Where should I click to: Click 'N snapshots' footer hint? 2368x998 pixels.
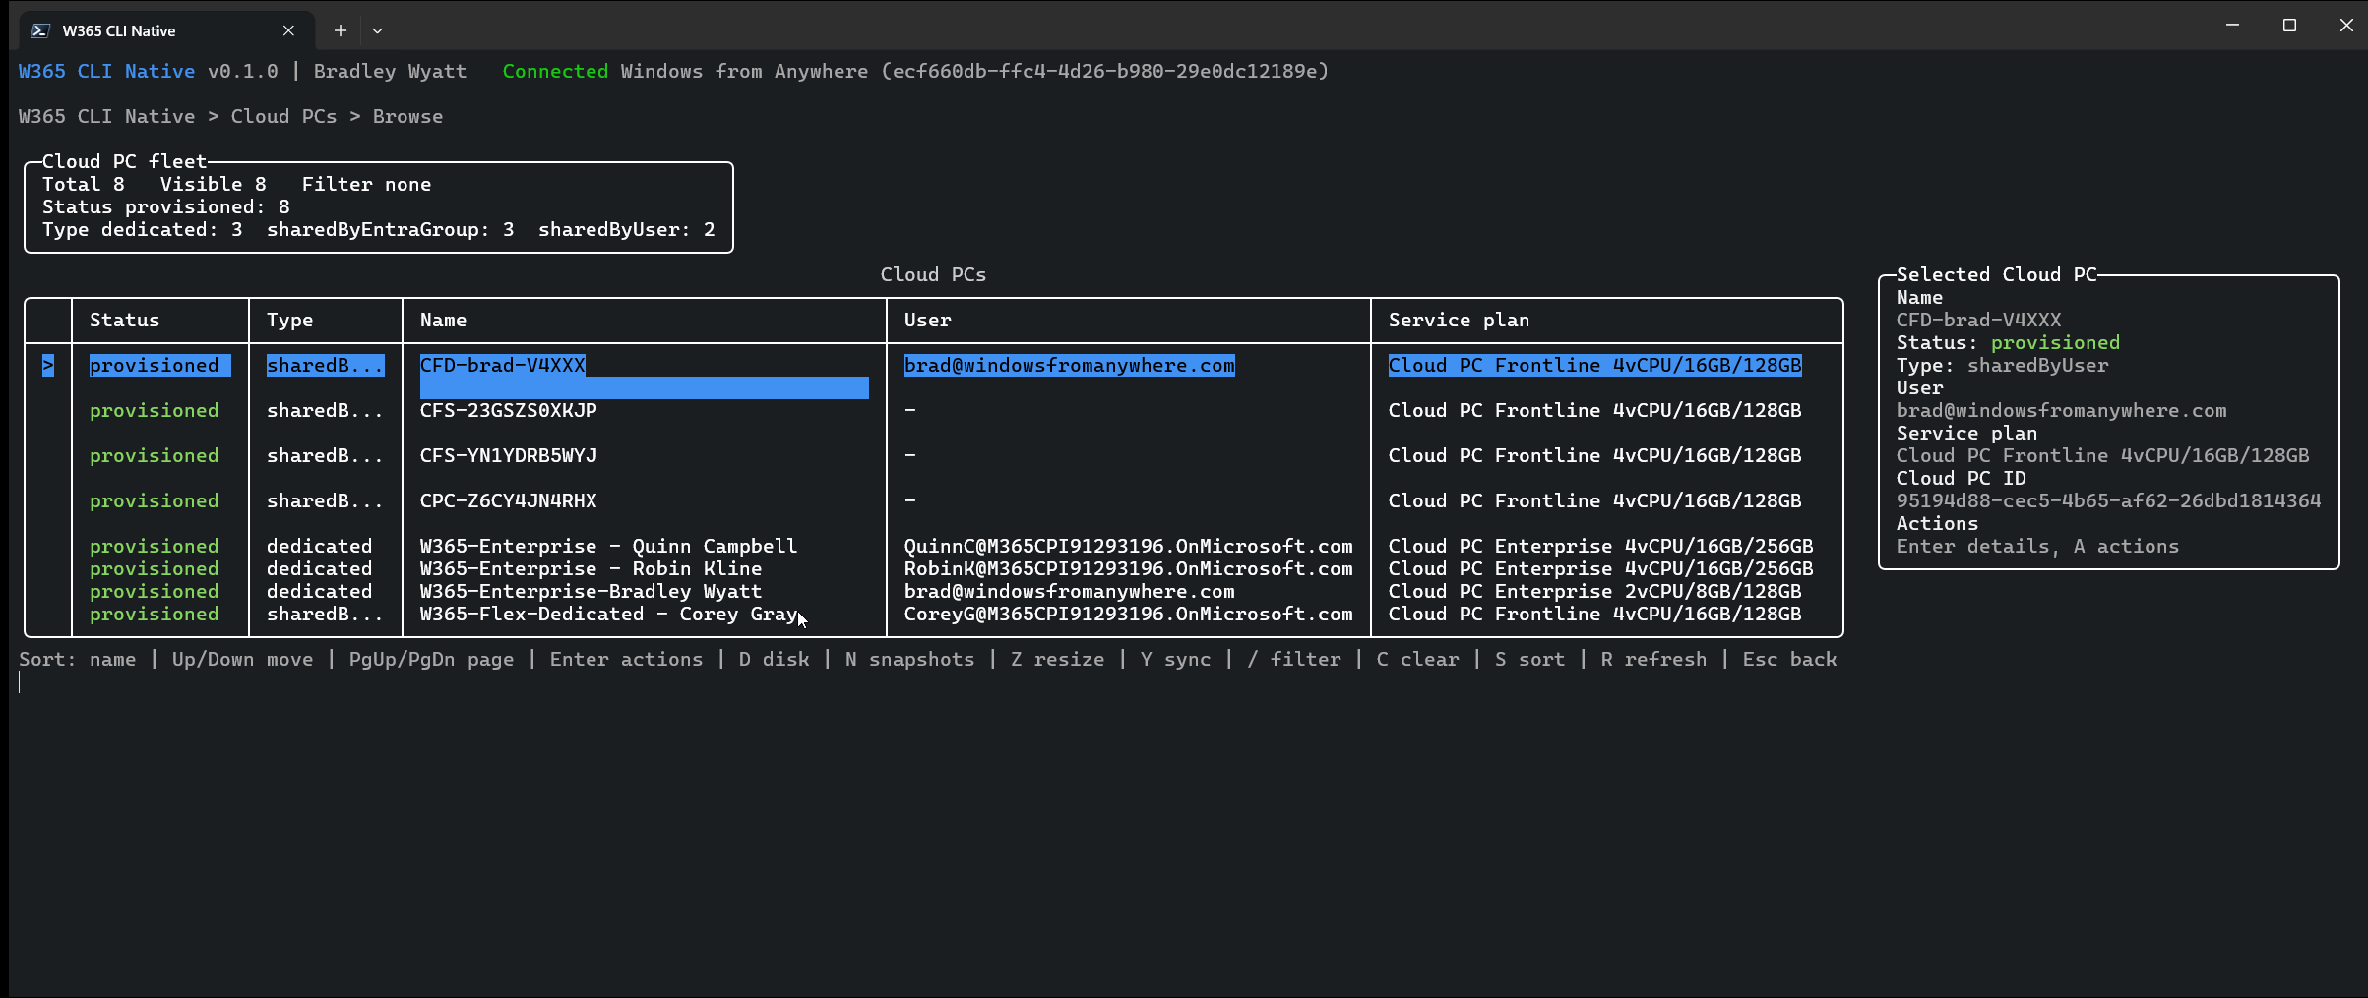tap(909, 660)
